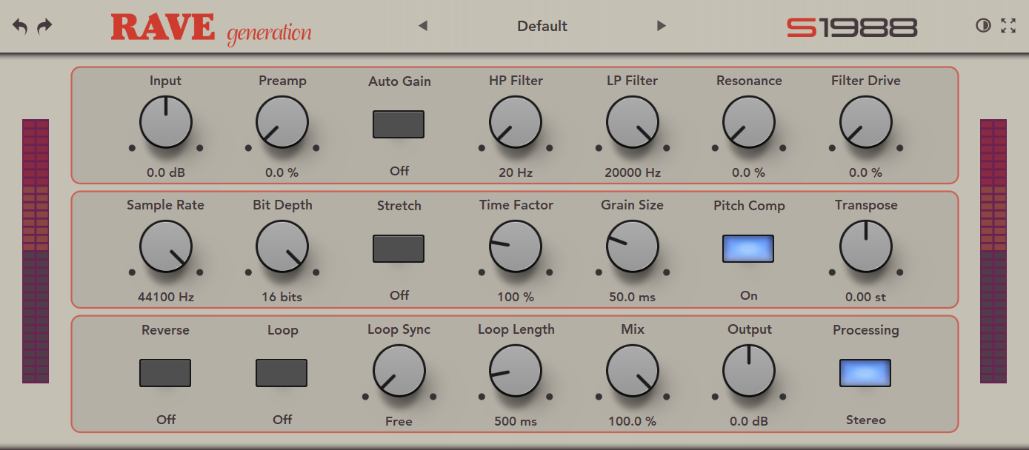Toggle the Processing Stereo switch
Viewport: 1029px width, 450px height.
865,373
